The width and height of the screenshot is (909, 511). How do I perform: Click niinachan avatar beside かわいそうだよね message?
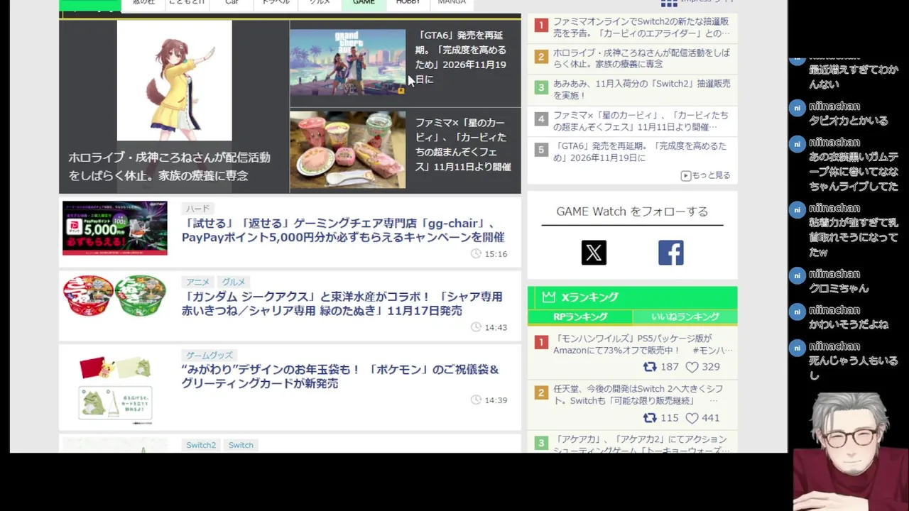click(798, 312)
